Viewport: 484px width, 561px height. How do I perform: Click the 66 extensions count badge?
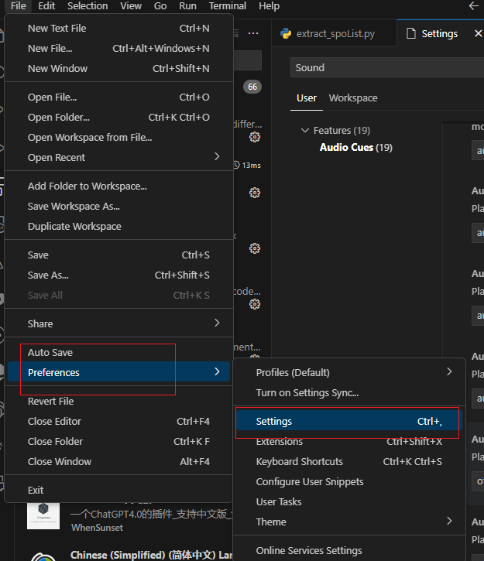pyautogui.click(x=252, y=87)
